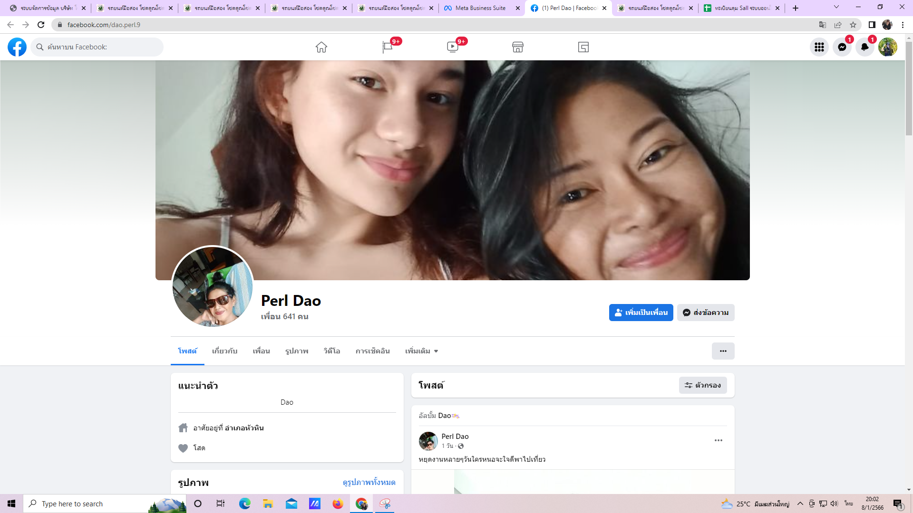Viewport: 913px width, 513px height.
Task: Open Pages flag icon with 9+ badge
Action: pyautogui.click(x=387, y=47)
